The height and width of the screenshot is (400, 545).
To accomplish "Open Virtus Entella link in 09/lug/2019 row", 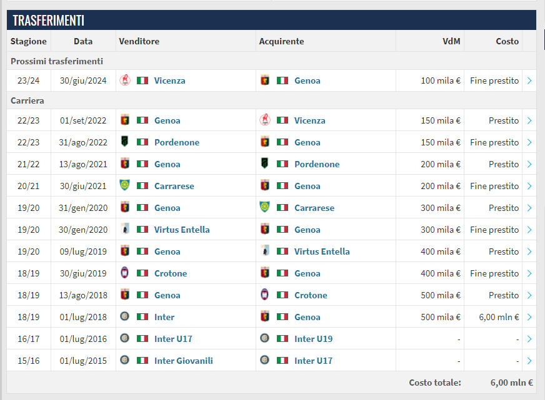I will click(322, 251).
